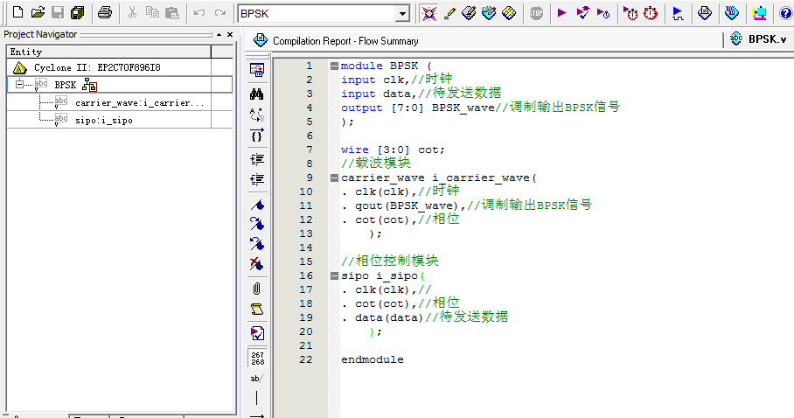Switch to Compilation Report - Flow Summary tab
The width and height of the screenshot is (794, 418).
[345, 41]
